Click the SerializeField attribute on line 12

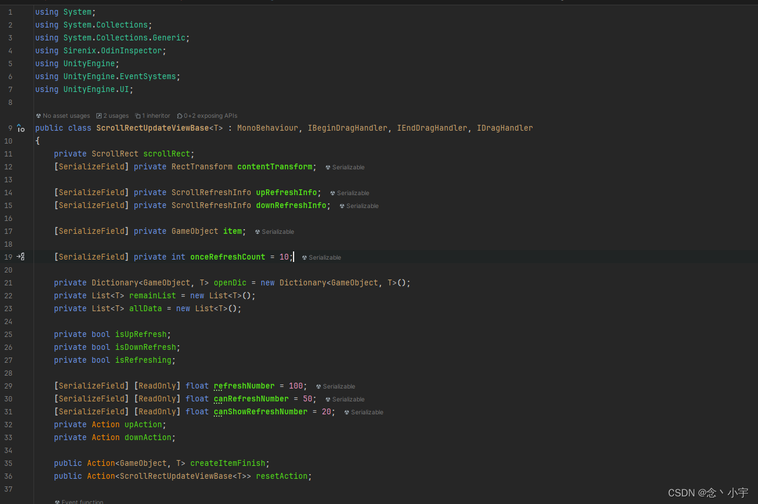pos(92,167)
